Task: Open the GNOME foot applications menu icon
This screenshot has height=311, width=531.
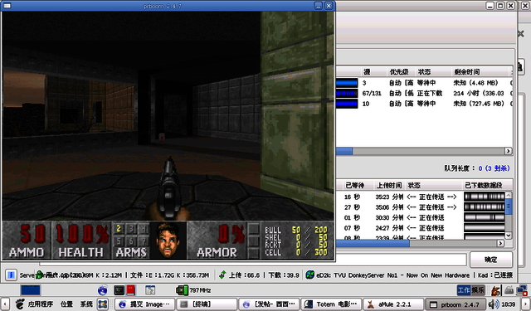Action: (20, 304)
